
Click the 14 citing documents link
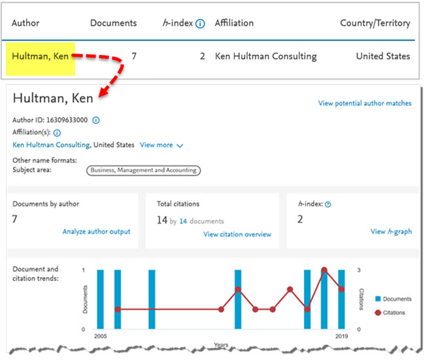click(x=183, y=221)
